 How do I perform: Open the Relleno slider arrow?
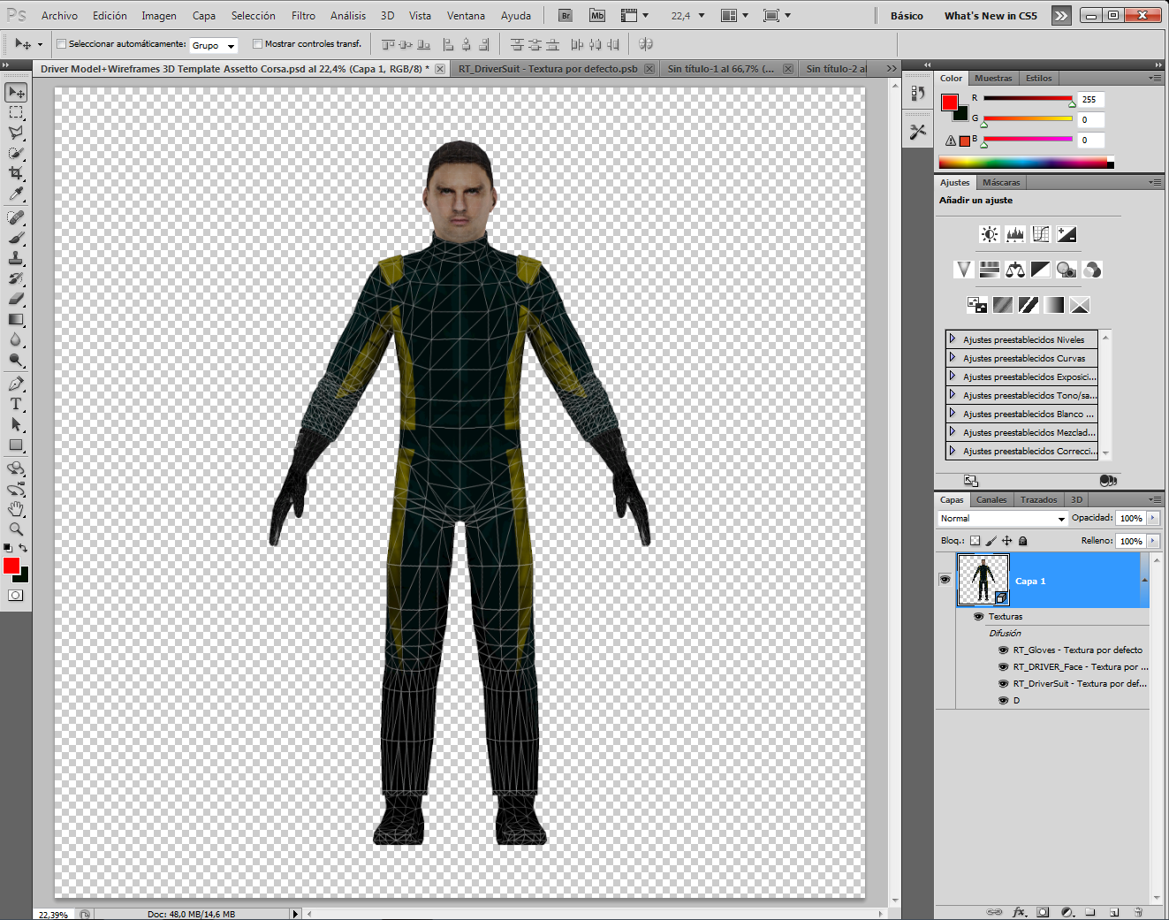pyautogui.click(x=1153, y=541)
